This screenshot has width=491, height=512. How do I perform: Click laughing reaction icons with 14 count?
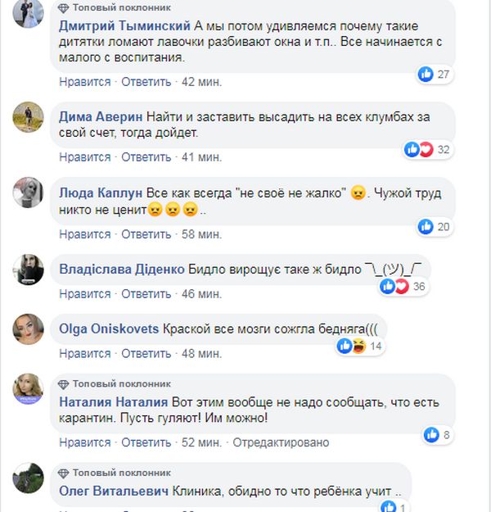pos(352,347)
